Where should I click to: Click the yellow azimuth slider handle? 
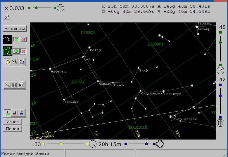pyautogui.click(x=61, y=144)
